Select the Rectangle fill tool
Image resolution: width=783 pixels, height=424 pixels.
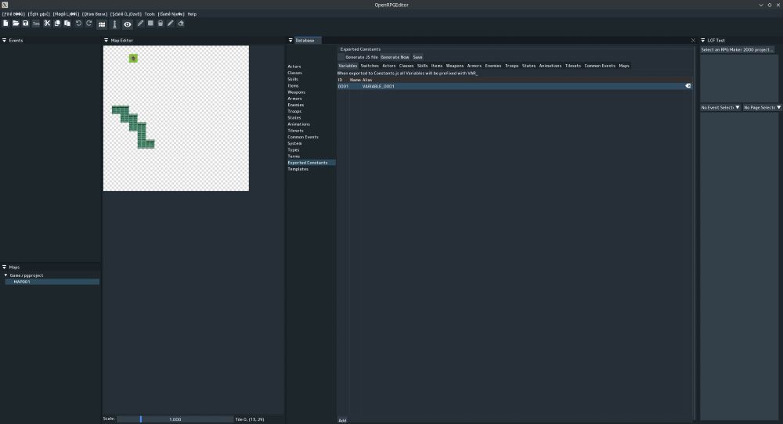pyautogui.click(x=150, y=23)
